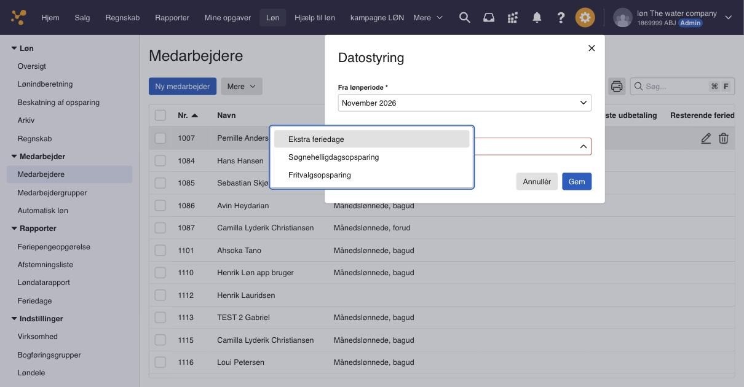Select Fritvalgsopsparing option
Viewport: 744px width, 387px height.
click(x=371, y=175)
